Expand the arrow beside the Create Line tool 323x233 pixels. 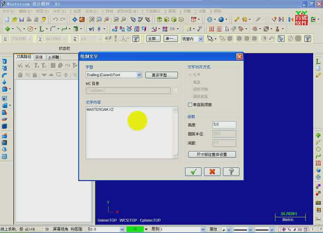tap(24, 29)
